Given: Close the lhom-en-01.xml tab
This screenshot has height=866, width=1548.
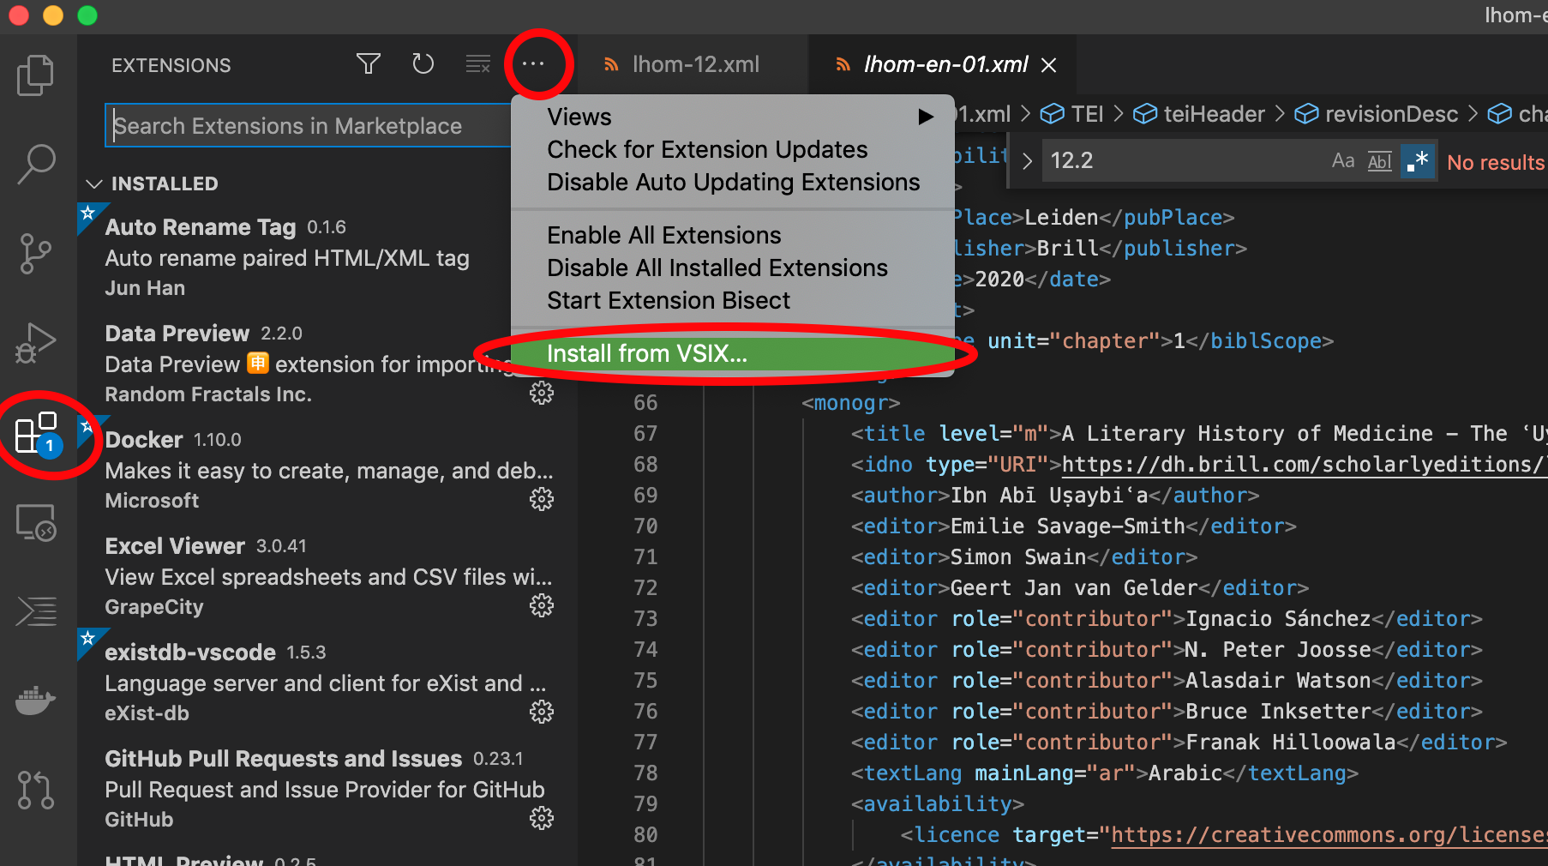Looking at the screenshot, I should [1048, 64].
